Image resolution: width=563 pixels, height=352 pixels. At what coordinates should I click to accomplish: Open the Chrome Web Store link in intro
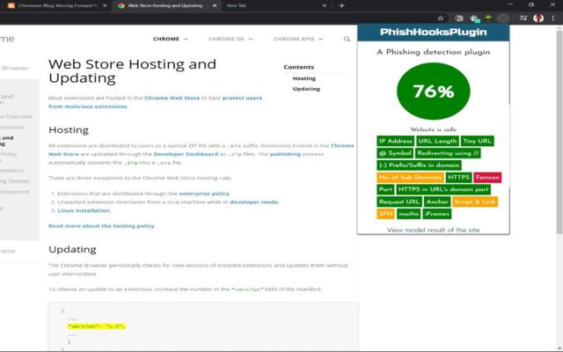(172, 98)
